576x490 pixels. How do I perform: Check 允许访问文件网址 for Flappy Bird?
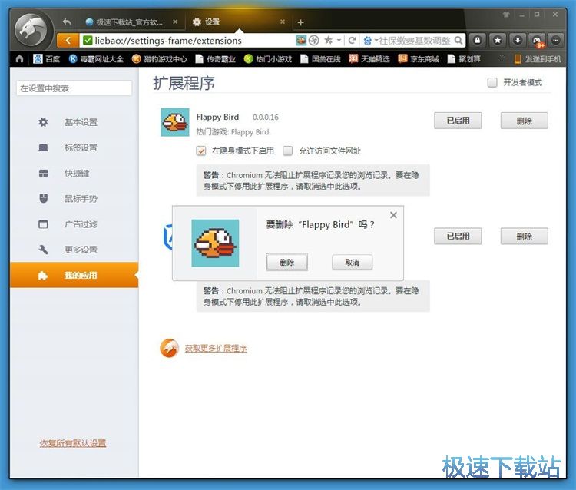tap(288, 151)
